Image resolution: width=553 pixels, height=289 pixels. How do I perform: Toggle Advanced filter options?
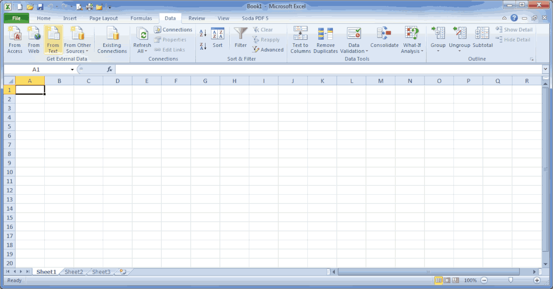[x=268, y=50]
